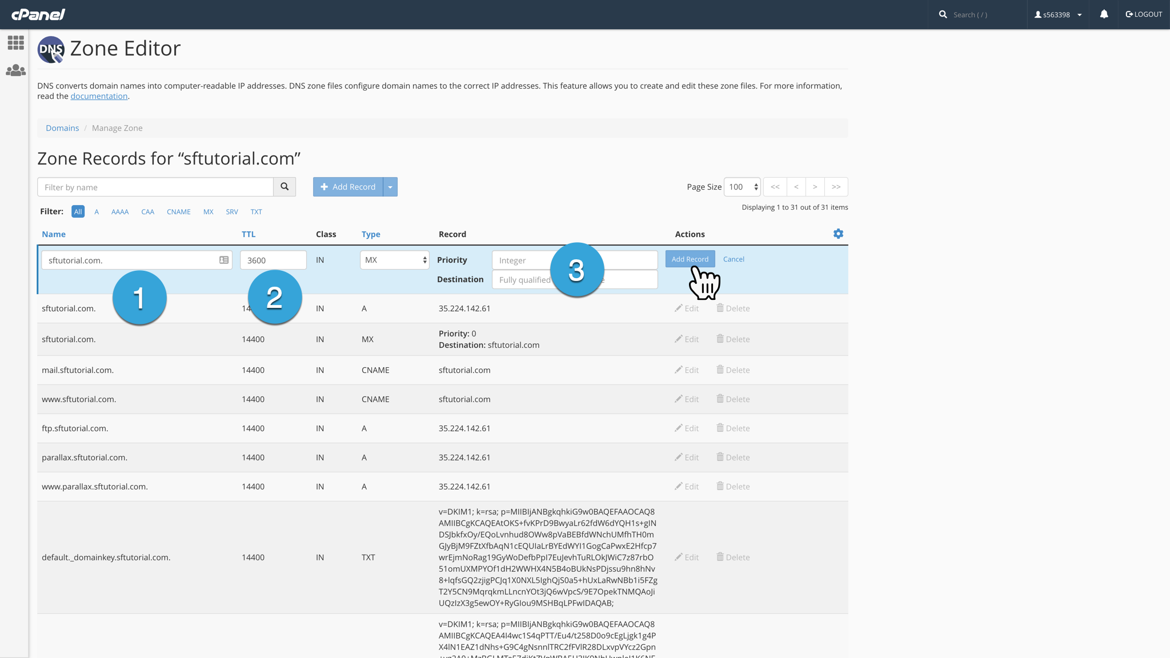Open the table settings gear icon

pyautogui.click(x=838, y=234)
